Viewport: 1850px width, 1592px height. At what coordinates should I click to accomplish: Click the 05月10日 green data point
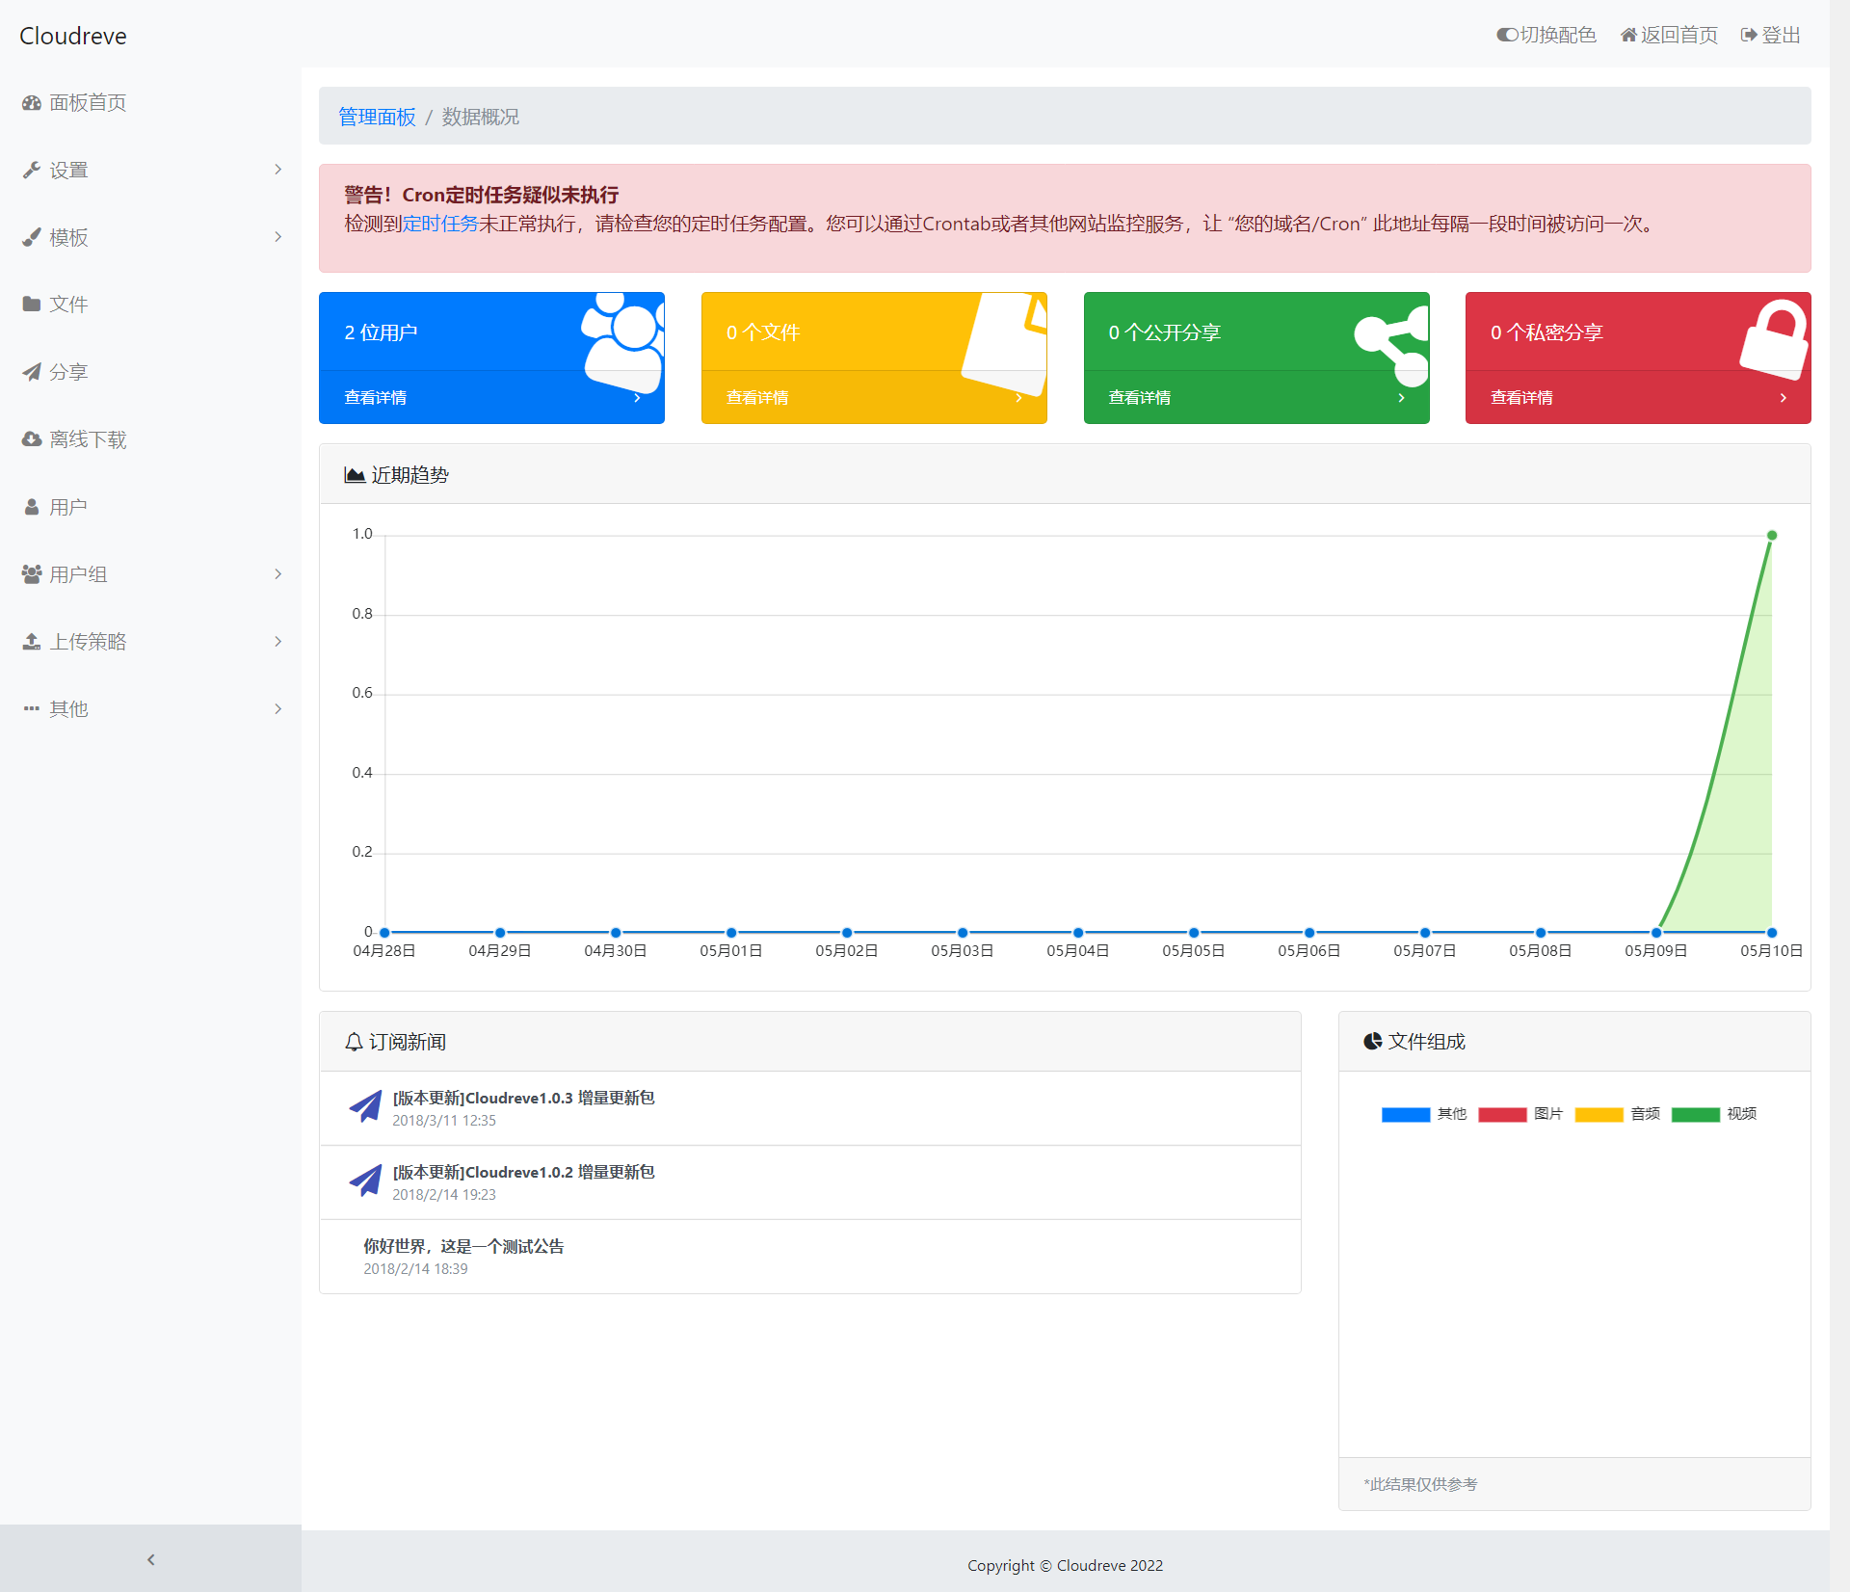tap(1771, 536)
